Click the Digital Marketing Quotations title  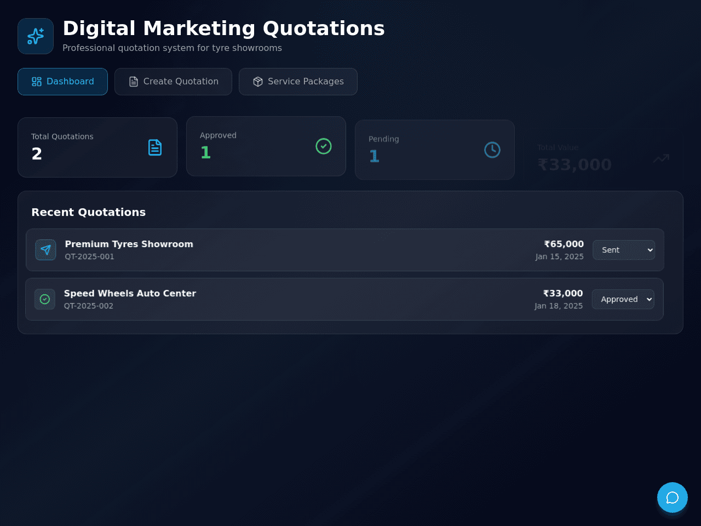pos(224,28)
